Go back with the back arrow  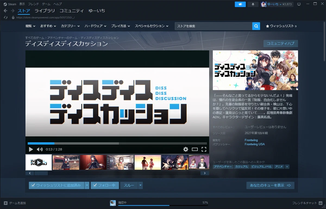(6, 11)
